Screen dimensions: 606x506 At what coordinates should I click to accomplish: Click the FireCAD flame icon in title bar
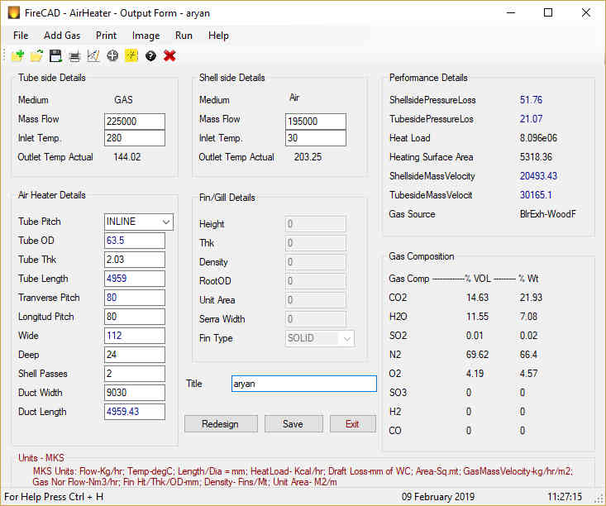(13, 12)
